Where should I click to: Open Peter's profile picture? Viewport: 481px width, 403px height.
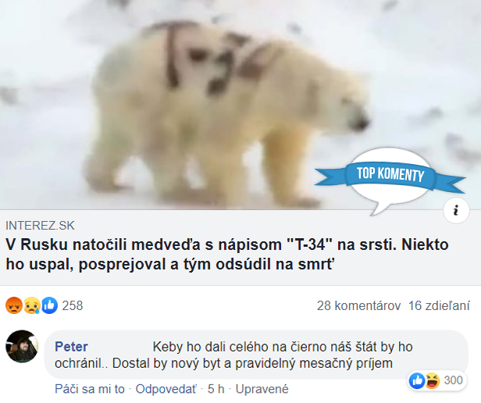pos(22,347)
